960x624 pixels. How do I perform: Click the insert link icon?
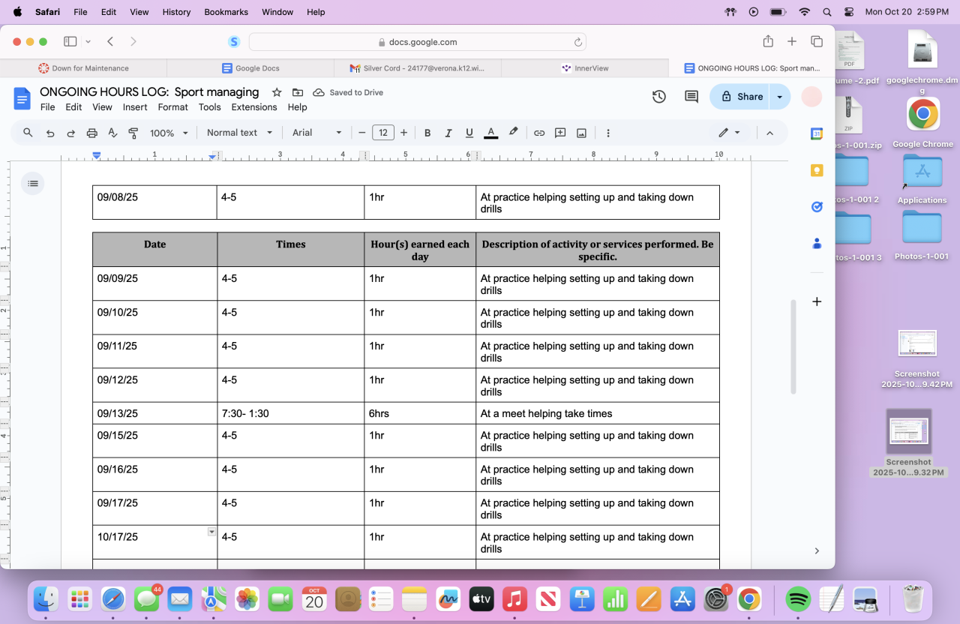[539, 133]
